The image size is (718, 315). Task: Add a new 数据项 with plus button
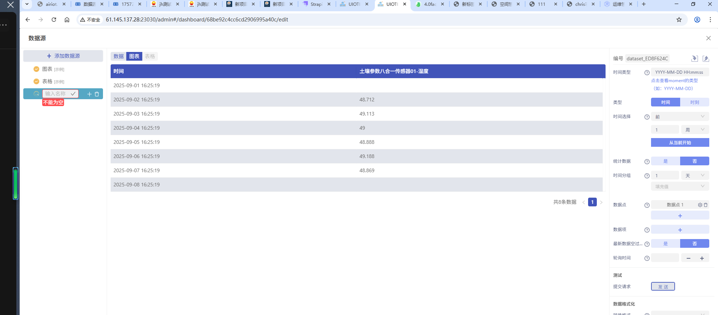click(680, 230)
